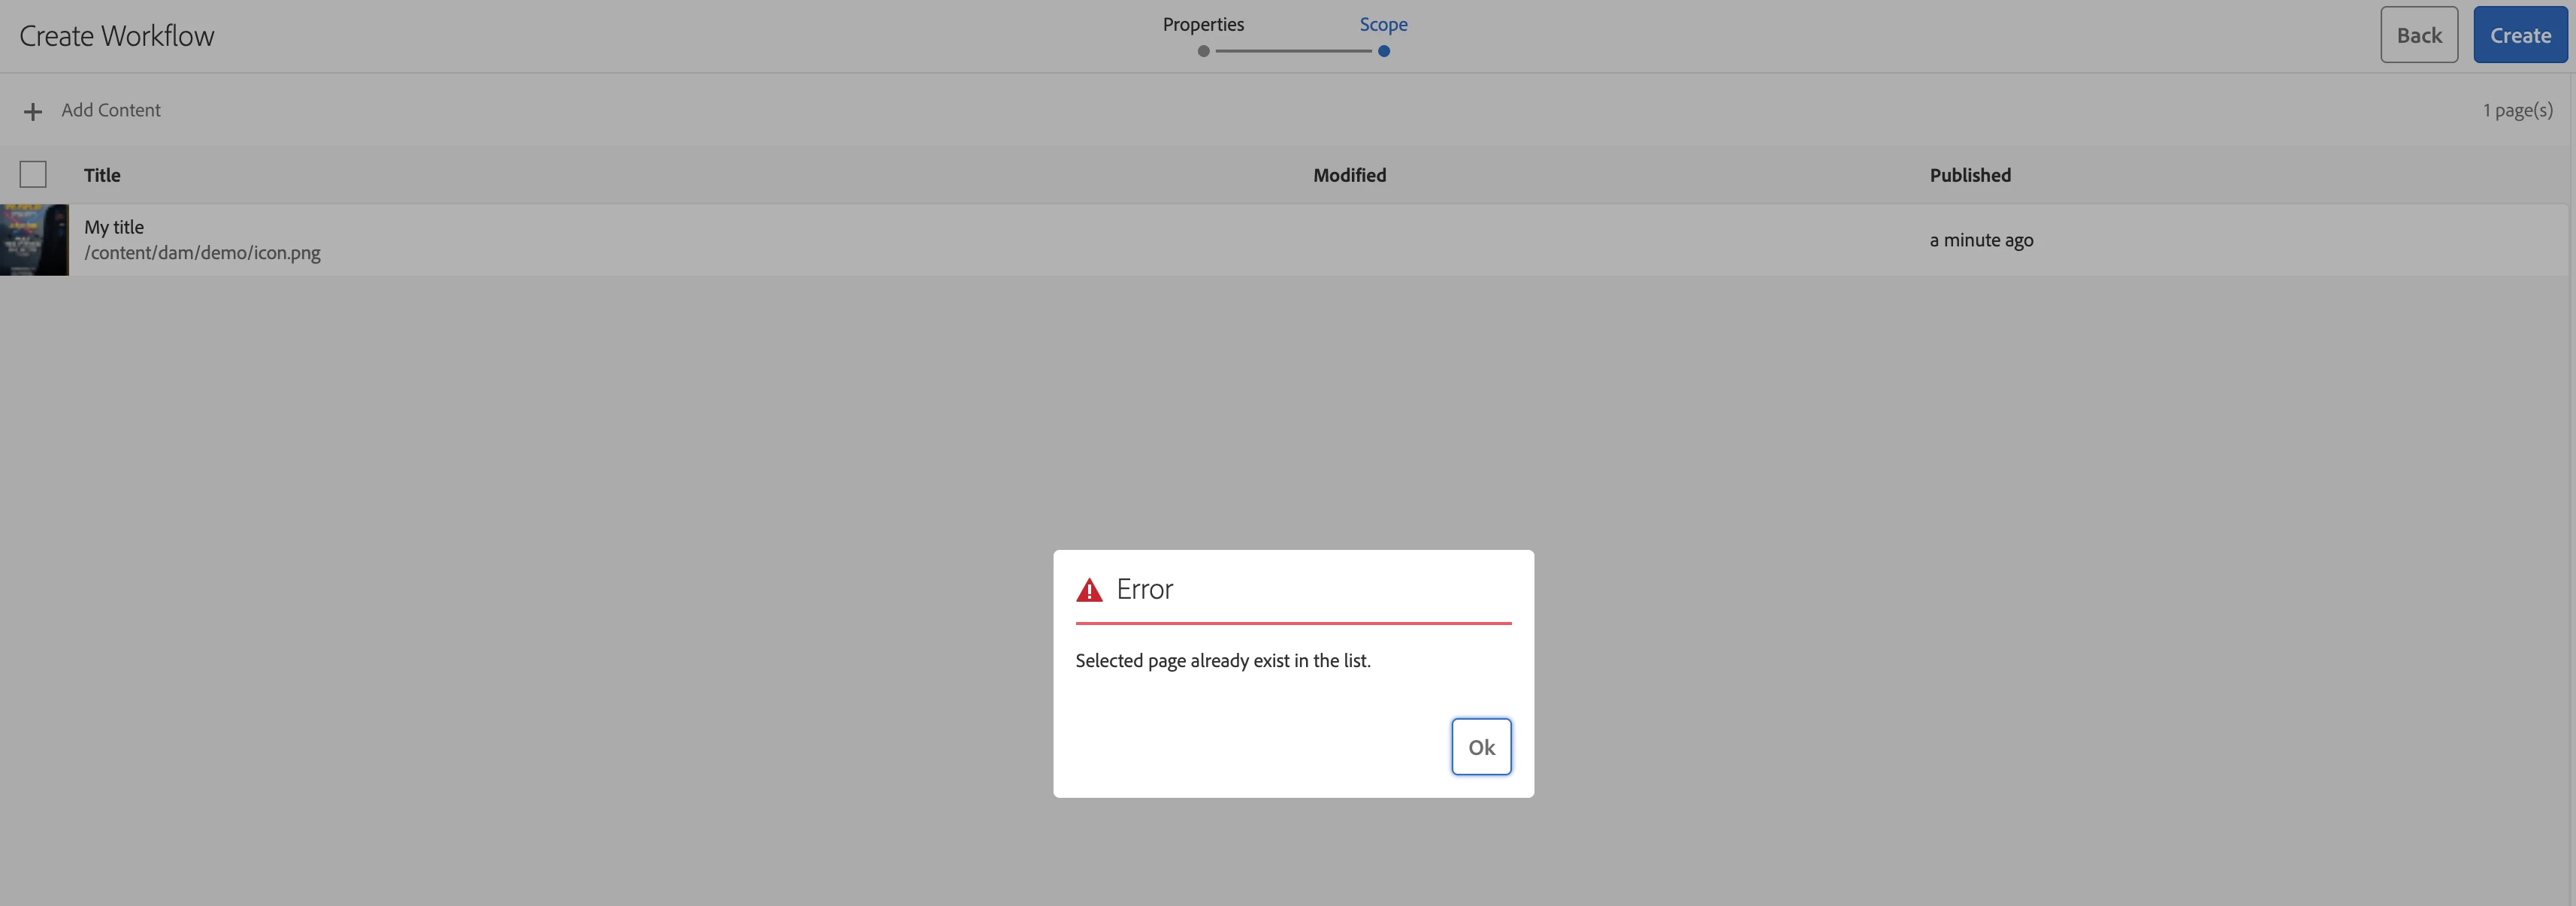Click the icon.png asset thumbnail
The height and width of the screenshot is (906, 2576).
pyautogui.click(x=34, y=240)
